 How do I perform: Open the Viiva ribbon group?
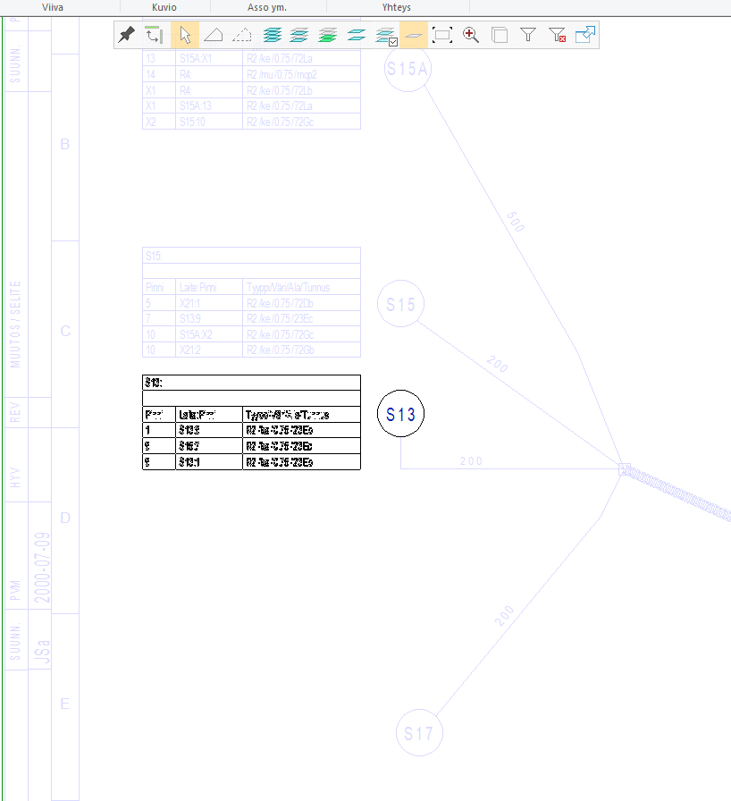pyautogui.click(x=53, y=7)
